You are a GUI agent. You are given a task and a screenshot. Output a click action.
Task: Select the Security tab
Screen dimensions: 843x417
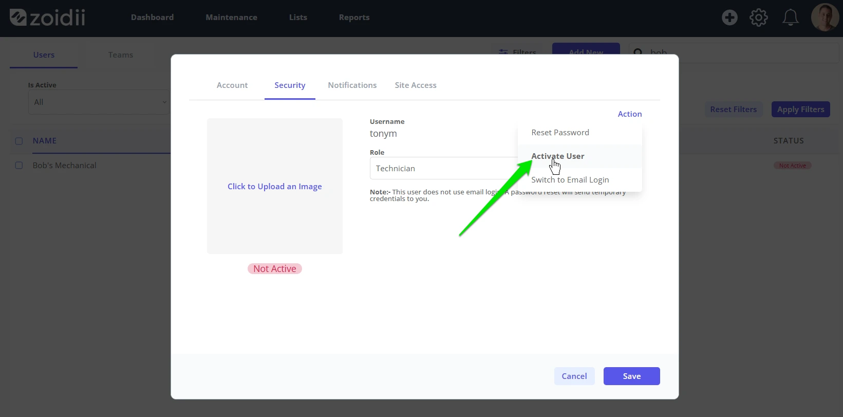pos(290,85)
